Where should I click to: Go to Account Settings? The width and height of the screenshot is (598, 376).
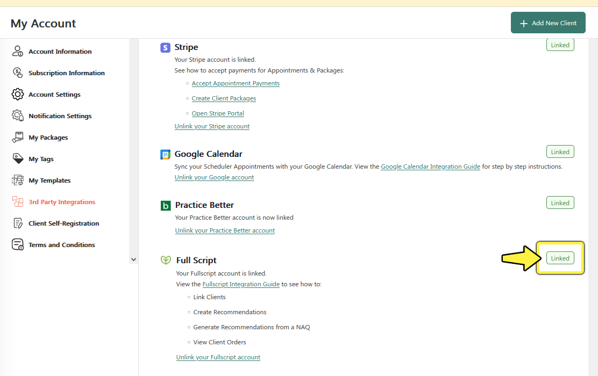point(54,95)
